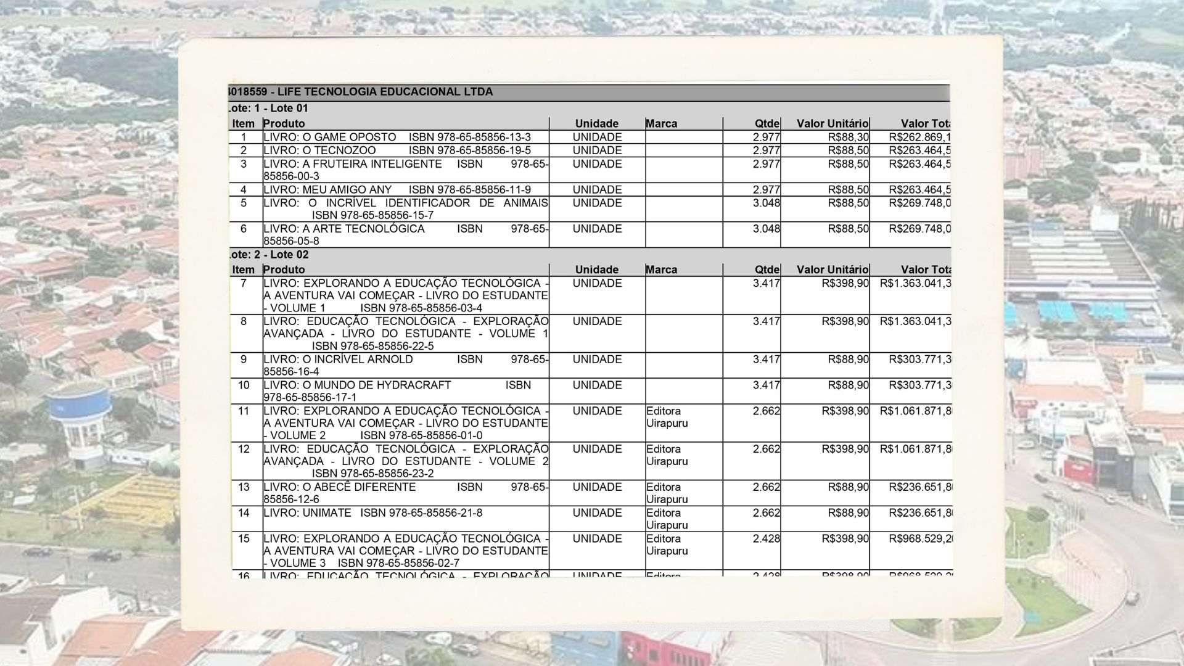The height and width of the screenshot is (666, 1184).
Task: Click the 'Qtde' header in Lote 01 table
Action: (767, 124)
